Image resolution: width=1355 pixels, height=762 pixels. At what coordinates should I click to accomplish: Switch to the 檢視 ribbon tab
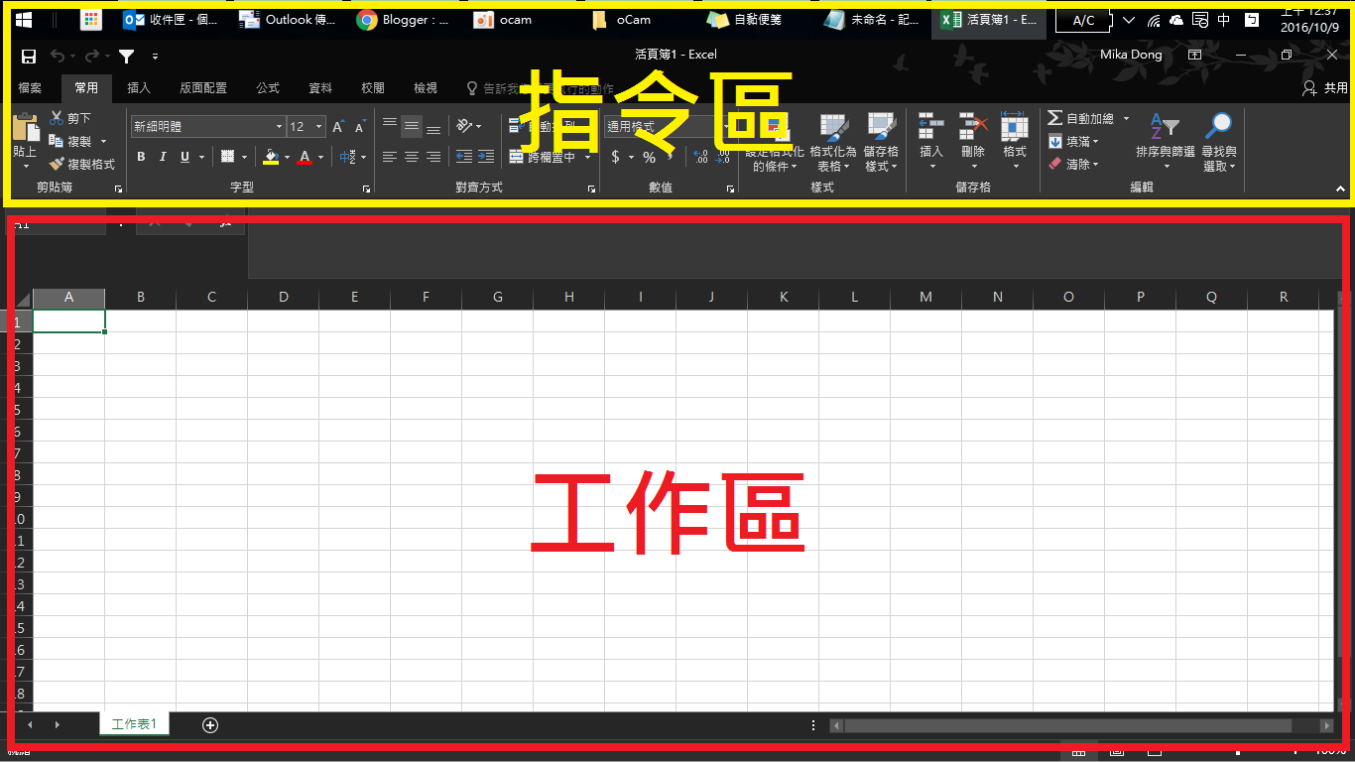tap(426, 88)
